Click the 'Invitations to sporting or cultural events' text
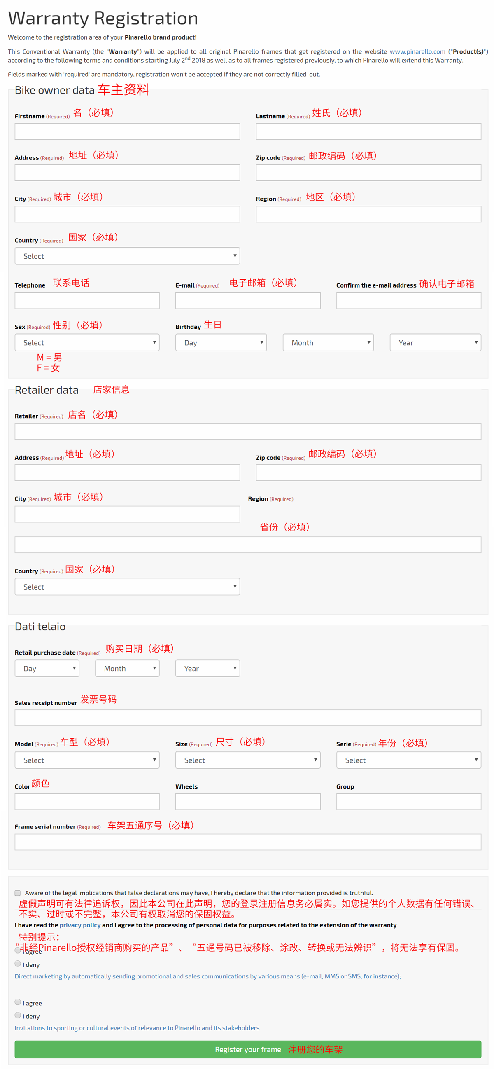 137,1028
